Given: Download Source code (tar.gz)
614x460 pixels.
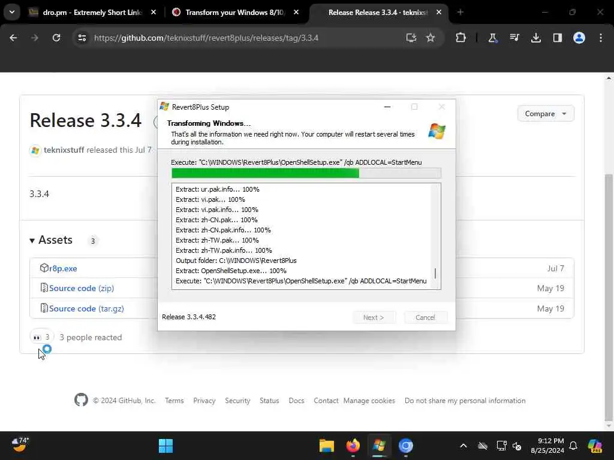Looking at the screenshot, I should [x=86, y=308].
